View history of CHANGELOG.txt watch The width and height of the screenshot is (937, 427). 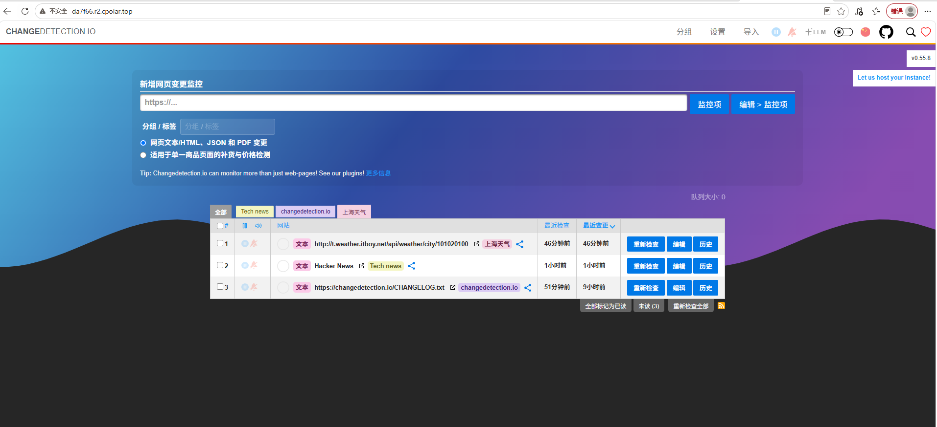(x=705, y=288)
